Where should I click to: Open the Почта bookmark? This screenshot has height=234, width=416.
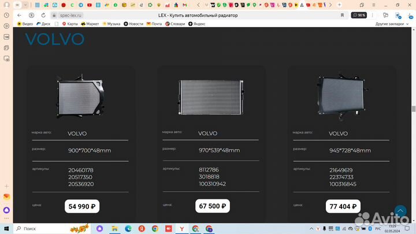pos(154,24)
